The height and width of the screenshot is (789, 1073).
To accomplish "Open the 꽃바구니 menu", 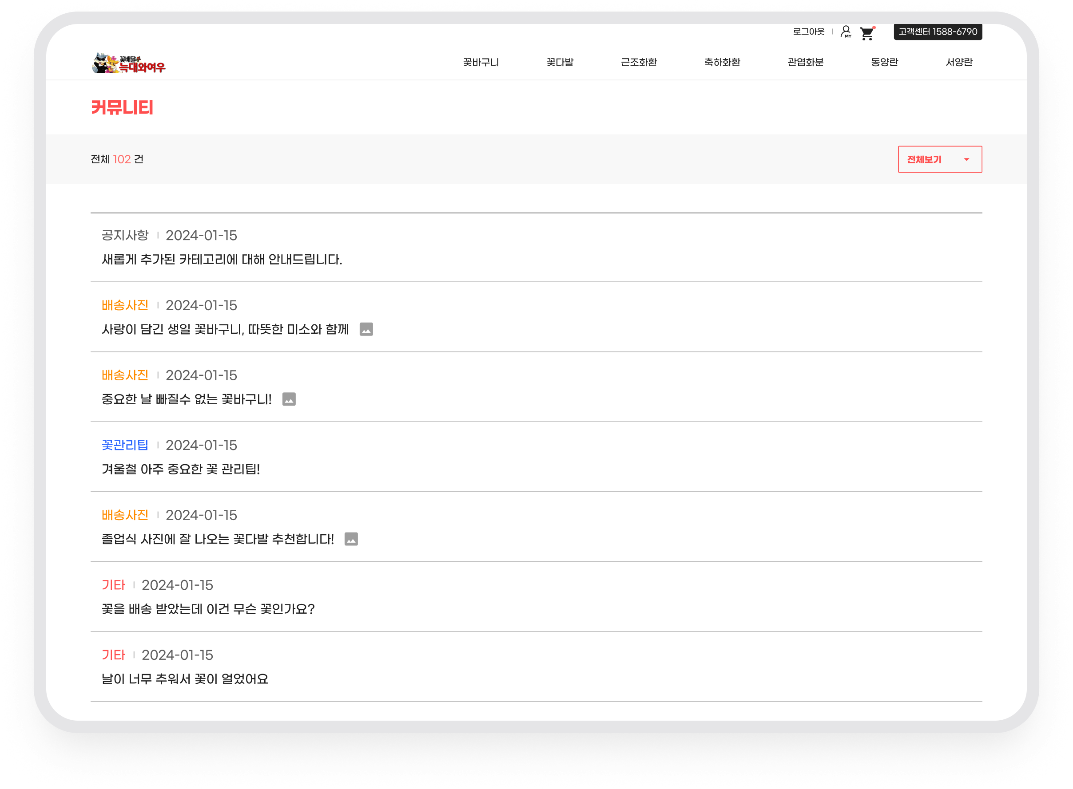I will 481,62.
